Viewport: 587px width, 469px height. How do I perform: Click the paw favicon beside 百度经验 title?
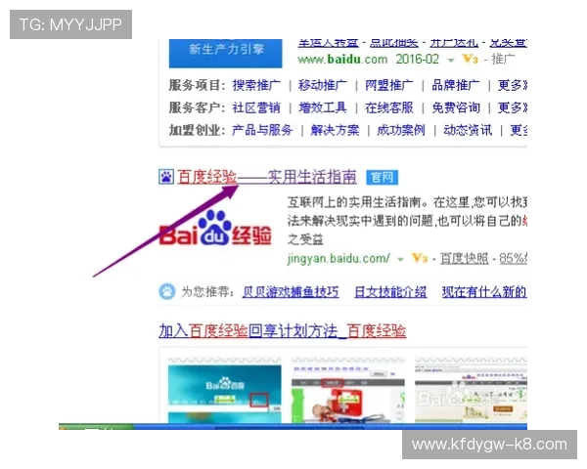(x=166, y=177)
